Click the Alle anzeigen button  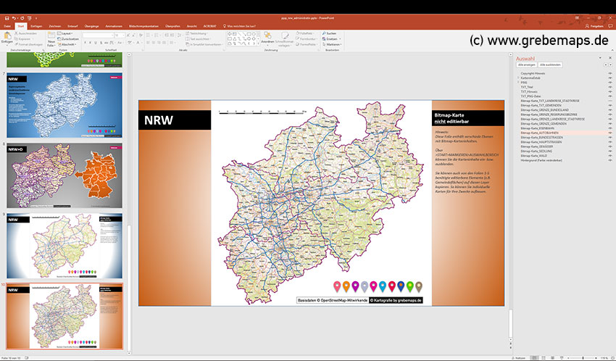(525, 65)
